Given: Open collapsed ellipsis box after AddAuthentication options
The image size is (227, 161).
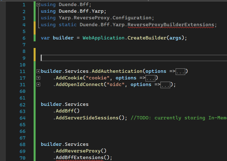Looking at the screenshot, I should click(180, 72).
